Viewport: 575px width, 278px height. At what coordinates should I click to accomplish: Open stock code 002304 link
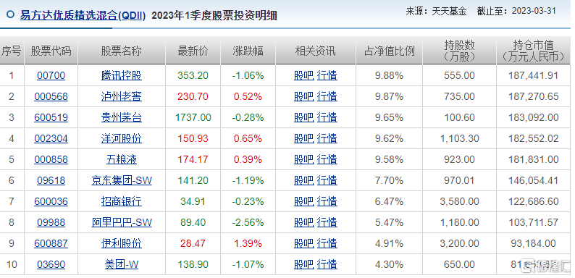(51, 138)
